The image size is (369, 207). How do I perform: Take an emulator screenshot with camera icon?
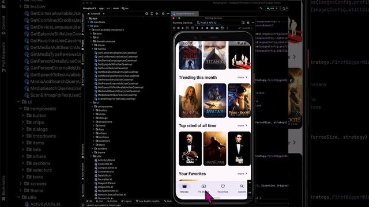coord(212,28)
